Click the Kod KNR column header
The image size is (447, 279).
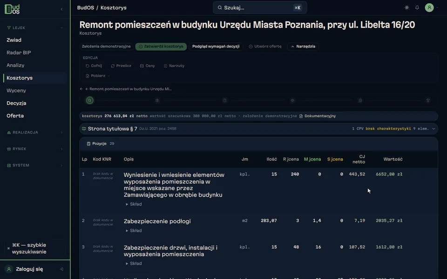(102, 159)
